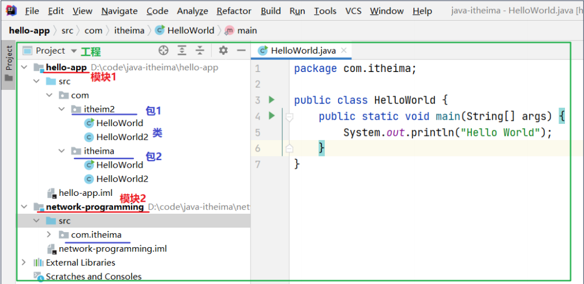Viewport: 584px width, 284px height.
Task: Select the HelloWorld.java editor tab
Action: click(302, 51)
